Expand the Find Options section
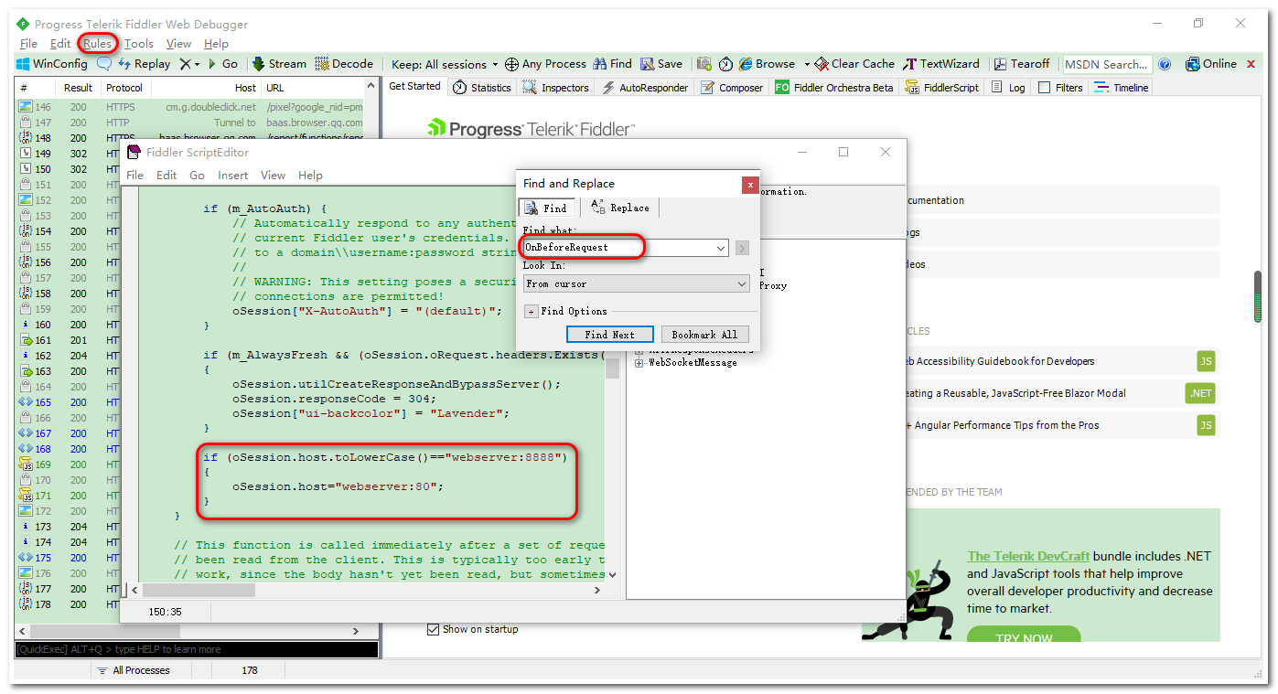Viewport: 1278px width, 694px height. 531,311
